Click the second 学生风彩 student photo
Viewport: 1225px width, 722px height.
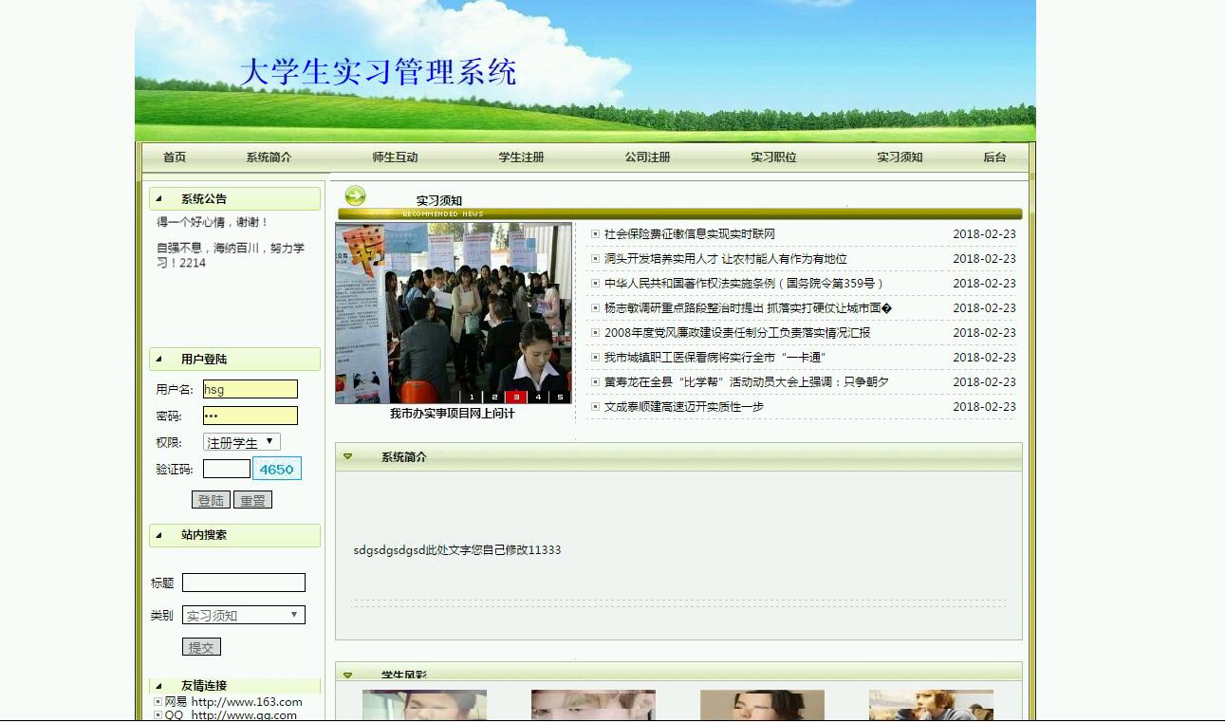coord(593,705)
